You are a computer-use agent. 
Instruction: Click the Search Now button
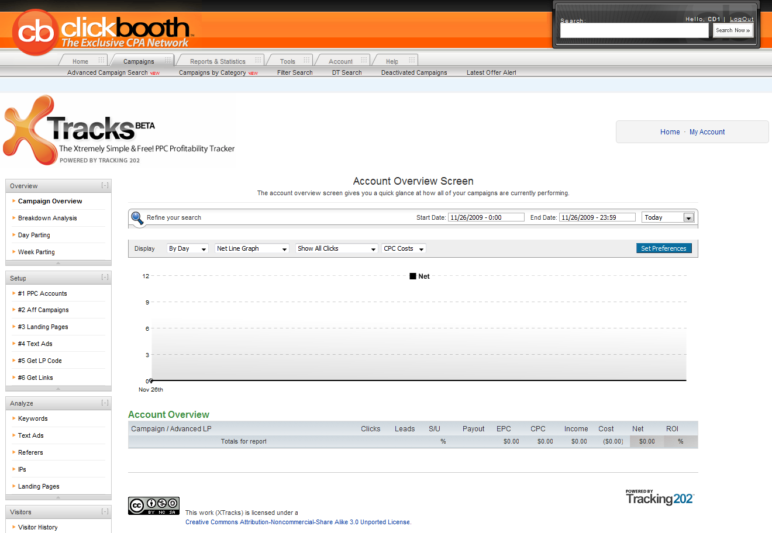(x=733, y=30)
